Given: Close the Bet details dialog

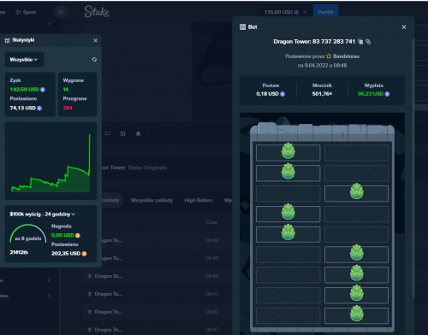Looking at the screenshot, I should point(404,27).
